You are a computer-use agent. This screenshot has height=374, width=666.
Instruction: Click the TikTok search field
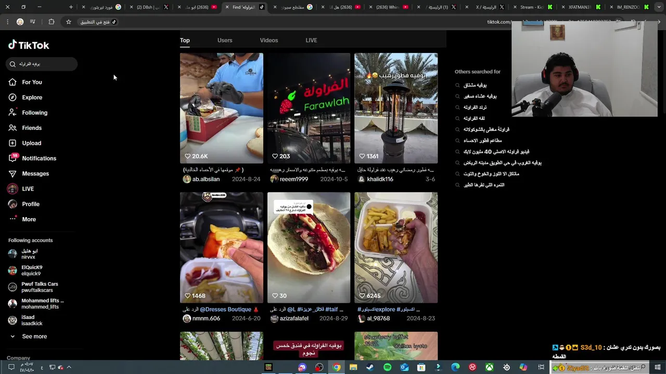tap(42, 64)
